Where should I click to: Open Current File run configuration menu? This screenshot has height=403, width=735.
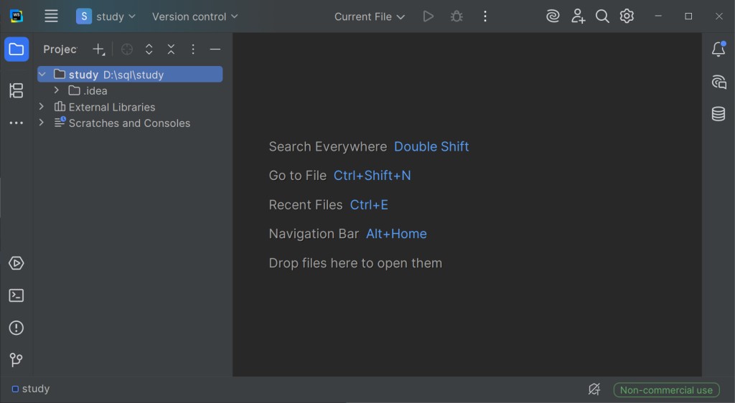click(370, 16)
